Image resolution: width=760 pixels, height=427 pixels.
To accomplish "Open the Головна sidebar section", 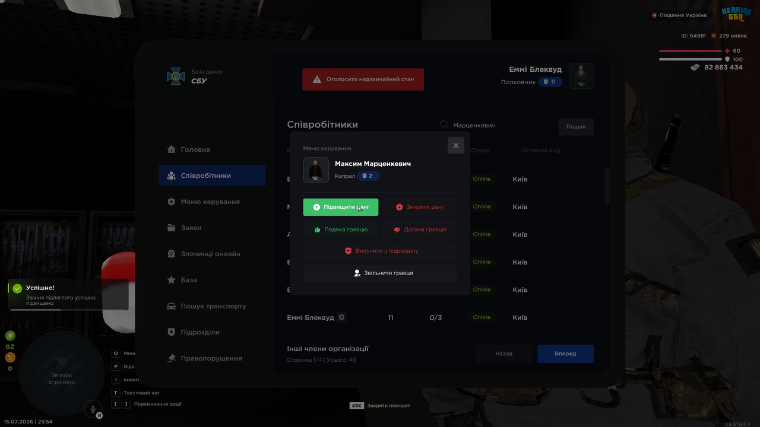I will pos(212,149).
